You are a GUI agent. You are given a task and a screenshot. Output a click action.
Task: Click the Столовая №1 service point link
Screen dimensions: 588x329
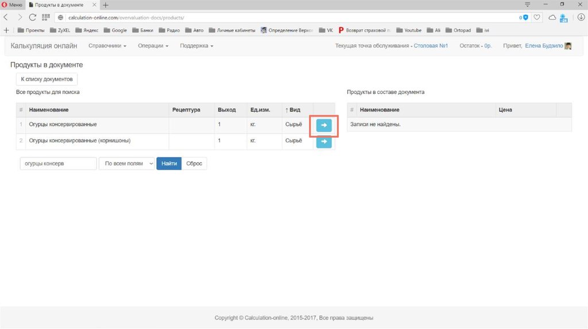point(431,46)
